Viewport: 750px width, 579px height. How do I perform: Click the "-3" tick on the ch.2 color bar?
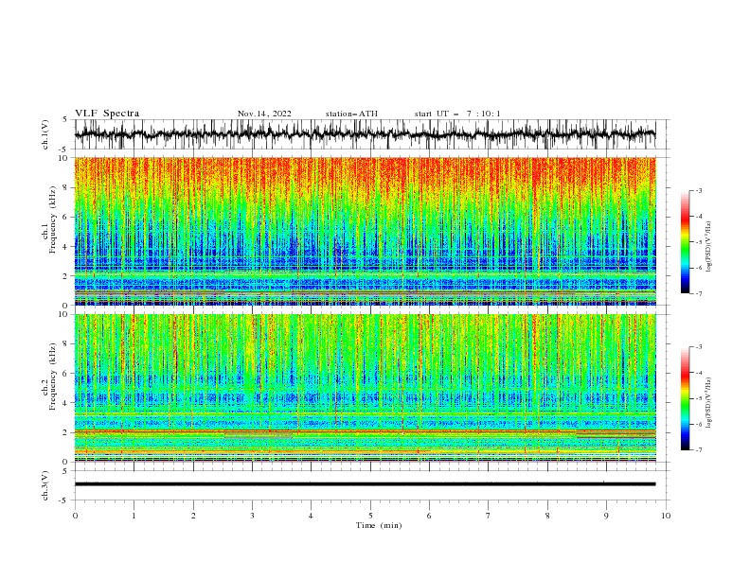(699, 347)
